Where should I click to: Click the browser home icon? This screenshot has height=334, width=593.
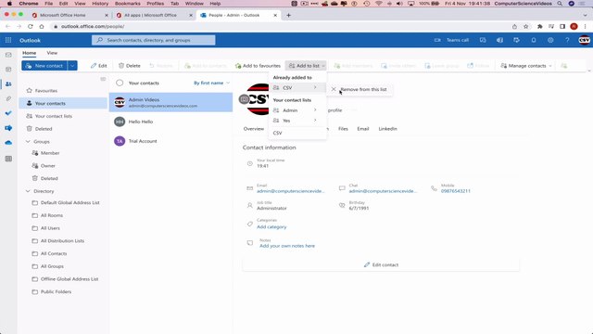(x=42, y=27)
